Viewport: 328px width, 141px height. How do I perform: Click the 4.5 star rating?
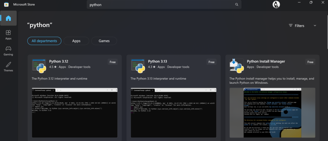(53, 67)
